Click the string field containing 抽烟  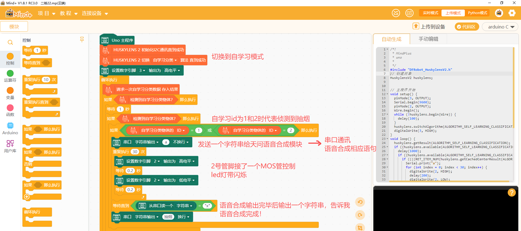168,217
